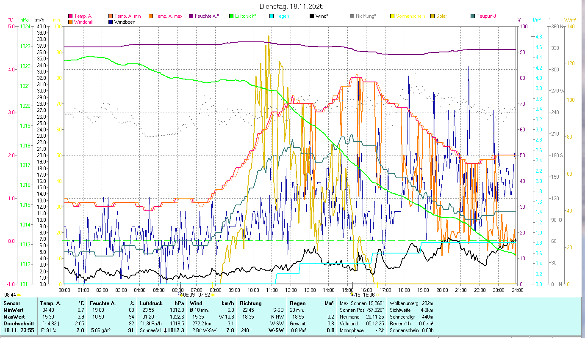Viewport: 585px width, 338px height.
Task: Click the cyan Regen legend square
Action: tap(271, 16)
